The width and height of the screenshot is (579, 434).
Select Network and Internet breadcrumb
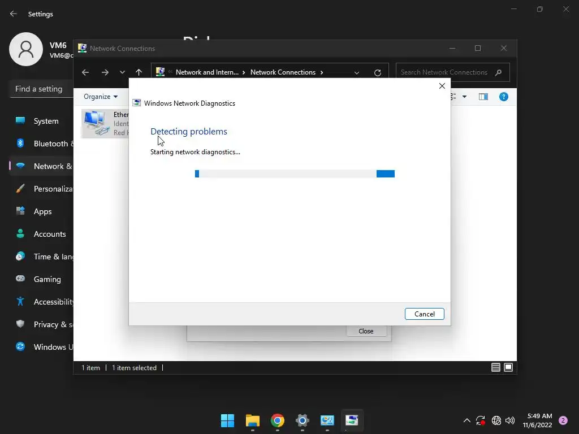click(207, 72)
